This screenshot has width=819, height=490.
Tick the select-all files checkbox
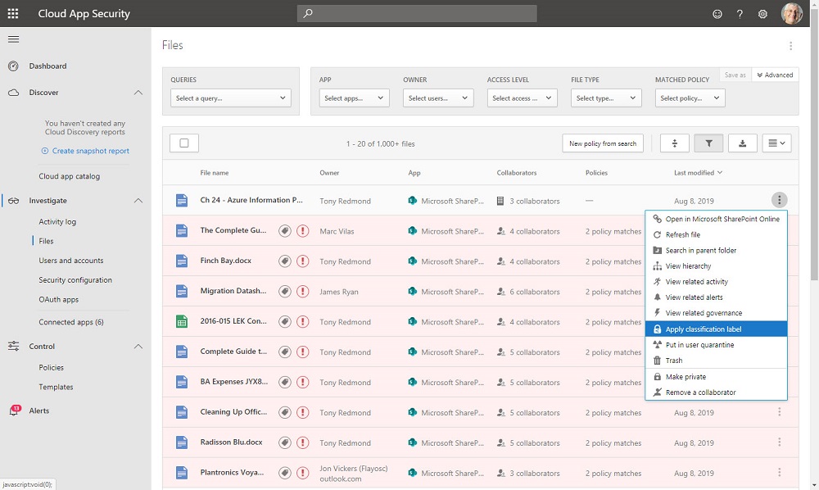[183, 143]
